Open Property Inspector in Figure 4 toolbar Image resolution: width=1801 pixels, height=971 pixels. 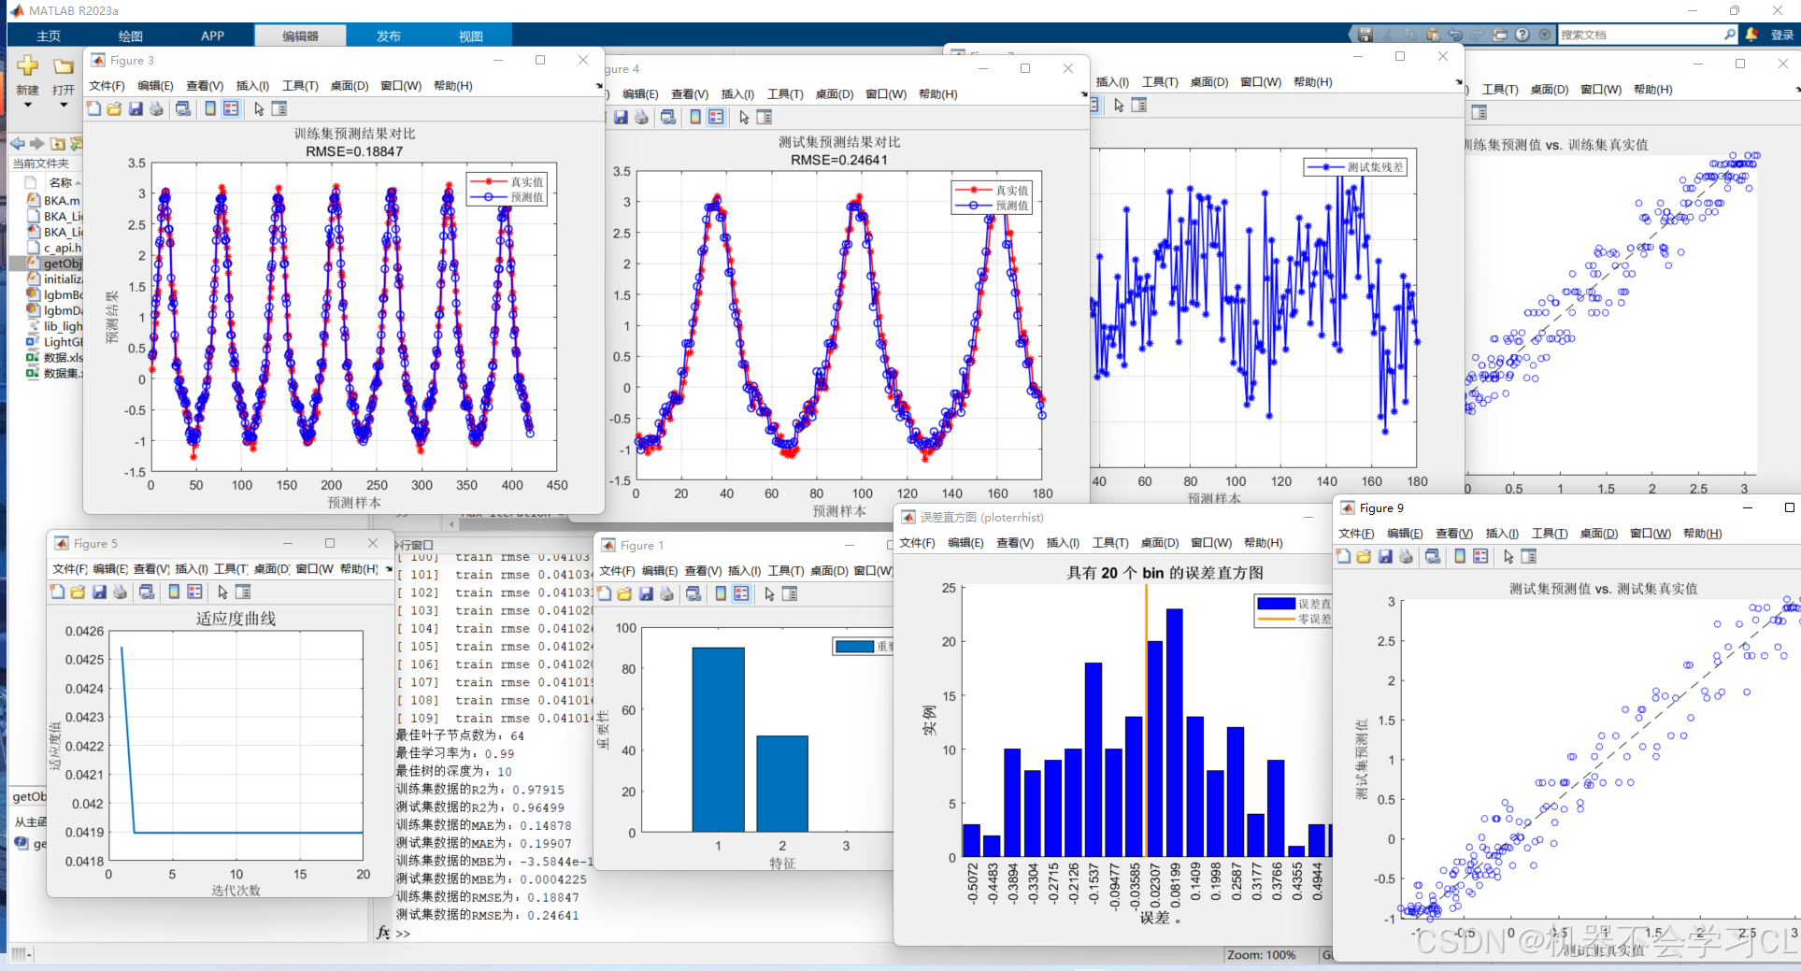[x=765, y=118]
